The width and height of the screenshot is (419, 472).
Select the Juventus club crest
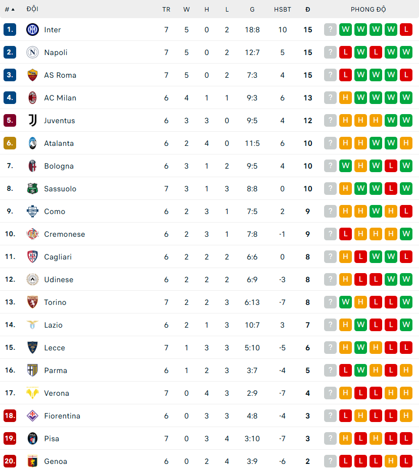(32, 120)
